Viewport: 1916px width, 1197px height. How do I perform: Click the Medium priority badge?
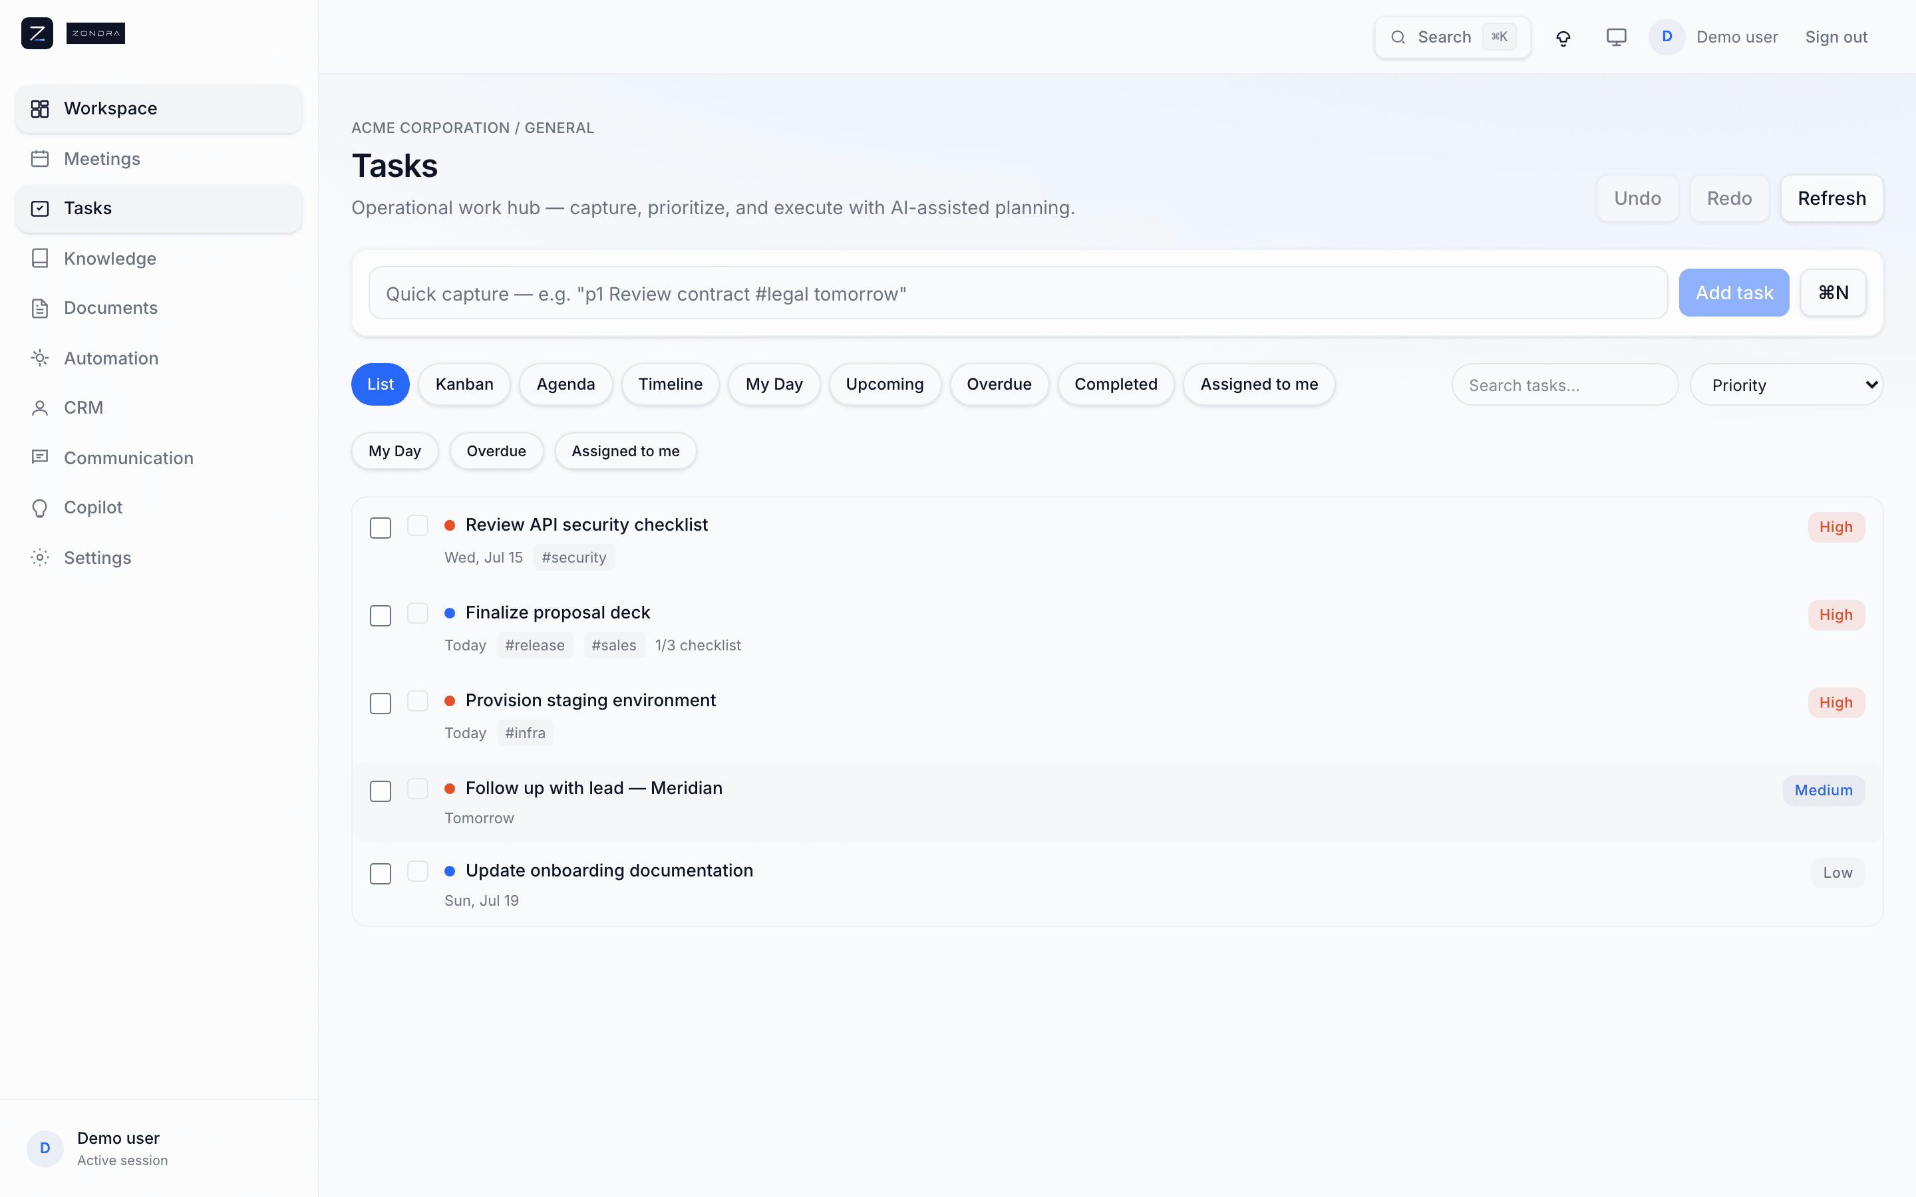point(1824,790)
